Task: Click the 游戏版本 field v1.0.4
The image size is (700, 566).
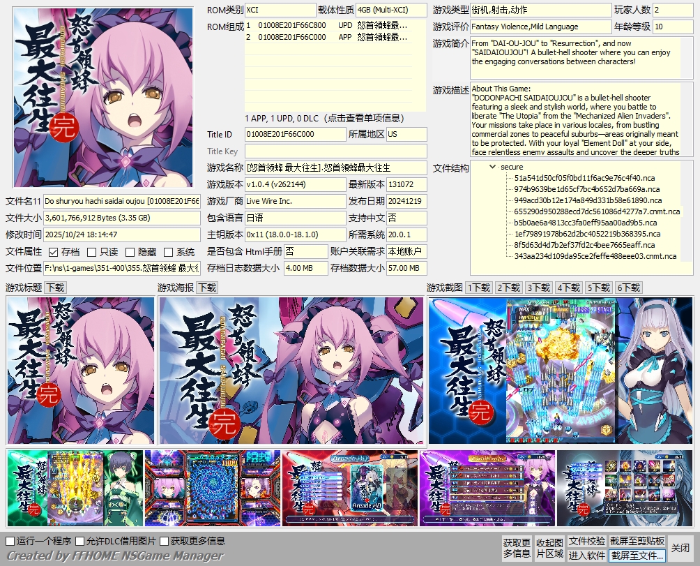Action: point(296,184)
